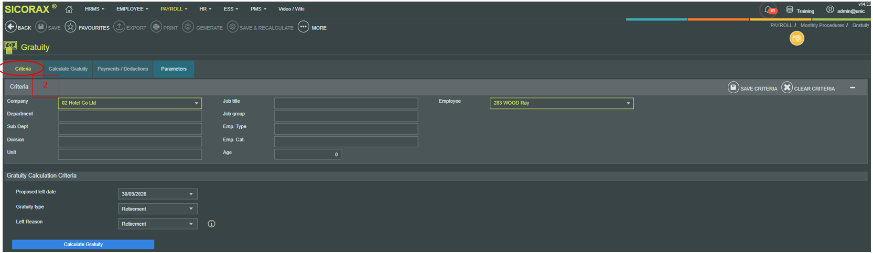Screen dimensions: 873x253
Task: Open the Gratuity type dropdown
Action: (x=158, y=209)
